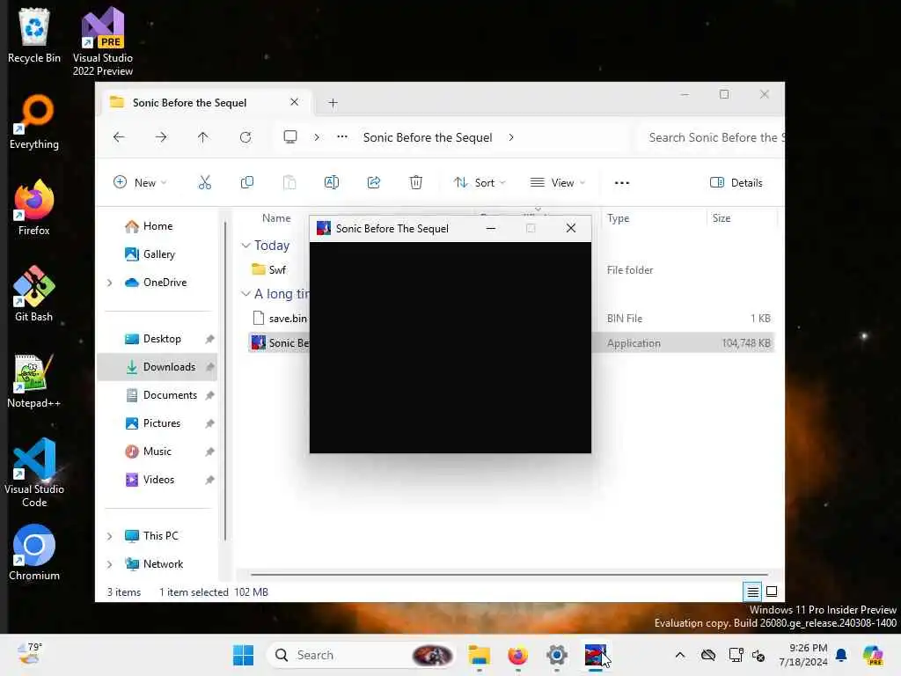Sort by the Name column header
The height and width of the screenshot is (676, 901).
276,218
